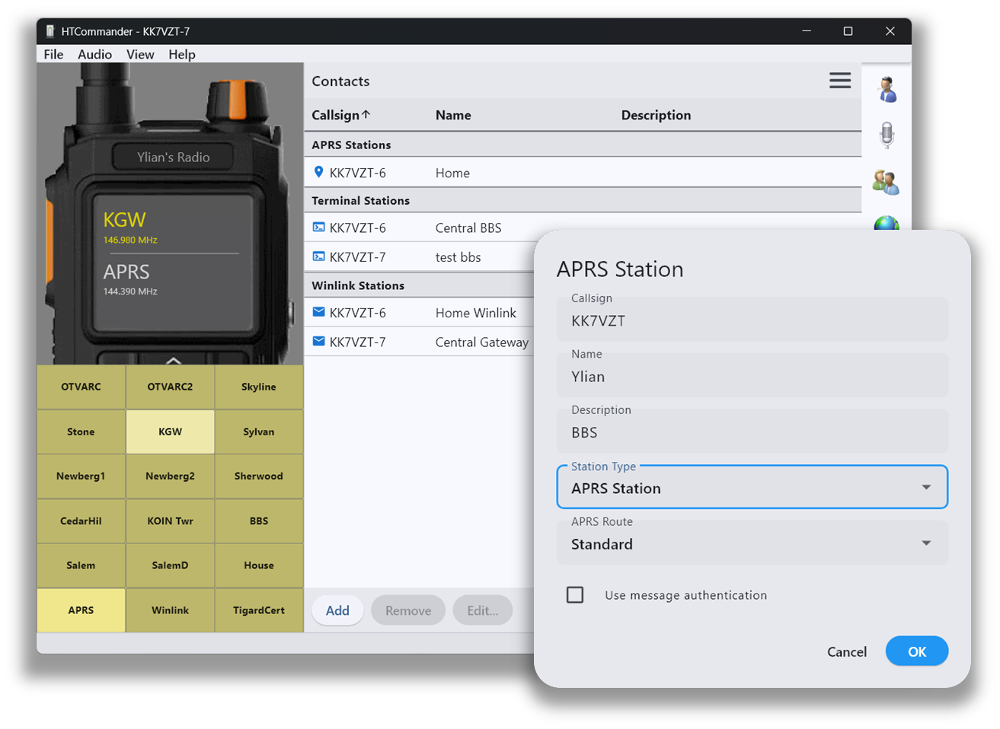Focus the Description field containing BBS

(x=752, y=431)
